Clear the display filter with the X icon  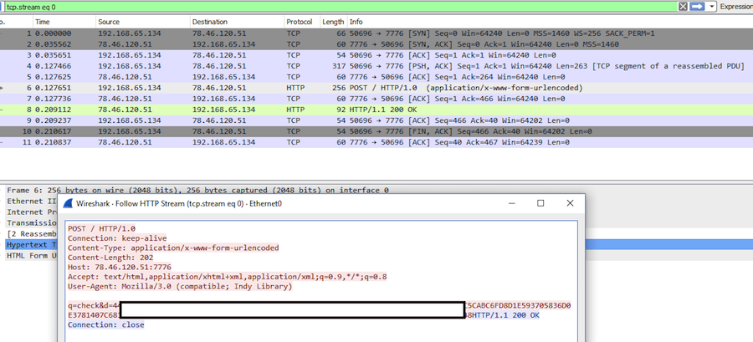tap(683, 6)
